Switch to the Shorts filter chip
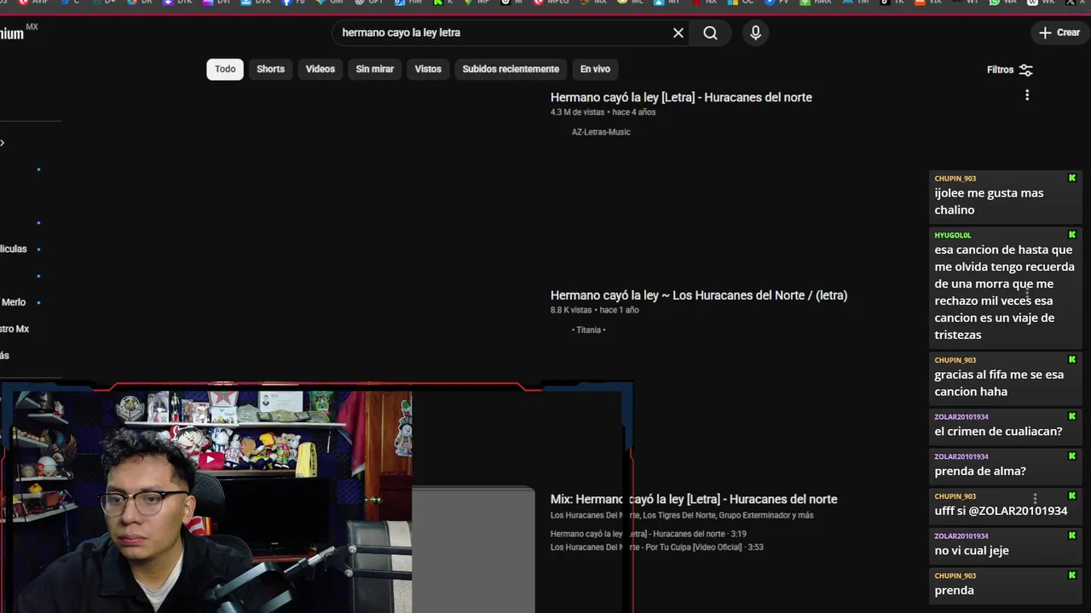The image size is (1091, 613). (x=270, y=69)
